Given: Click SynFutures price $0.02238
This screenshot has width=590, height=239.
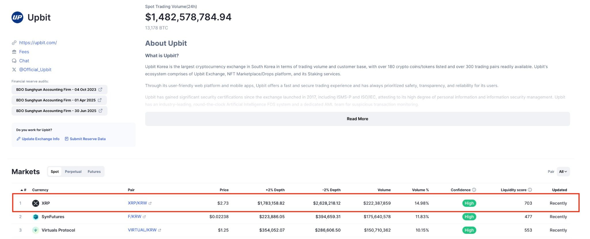Looking at the screenshot, I should tap(219, 217).
